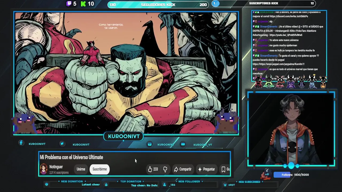This screenshot has width=342, height=192.
Task: Click the YouTube icon beside KUROONI_VT
Action: [183, 144]
